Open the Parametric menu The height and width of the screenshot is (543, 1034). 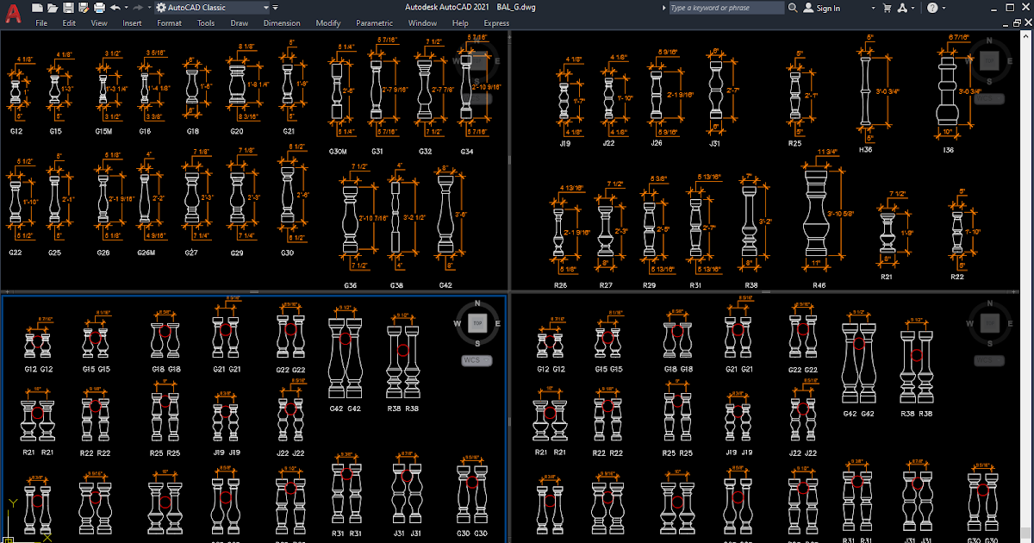point(375,22)
